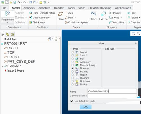Click the Common Name input field
141x114 pixels.
112,96
